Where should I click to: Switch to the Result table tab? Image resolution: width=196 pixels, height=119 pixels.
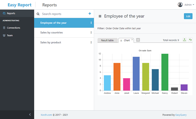click(107, 40)
